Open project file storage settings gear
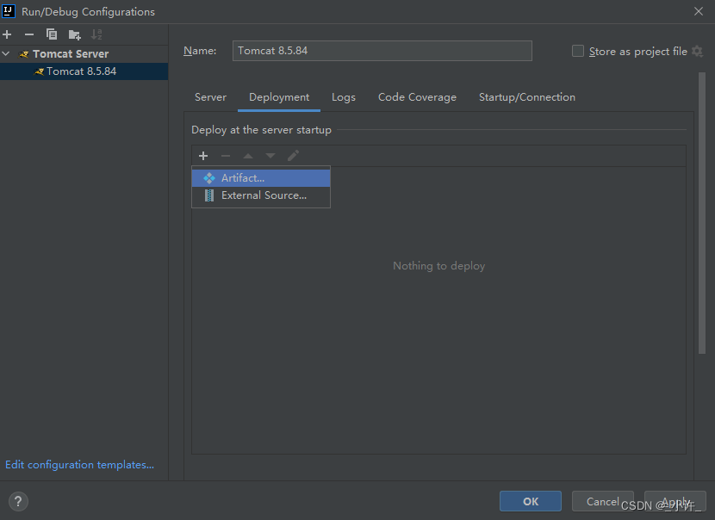 [697, 51]
